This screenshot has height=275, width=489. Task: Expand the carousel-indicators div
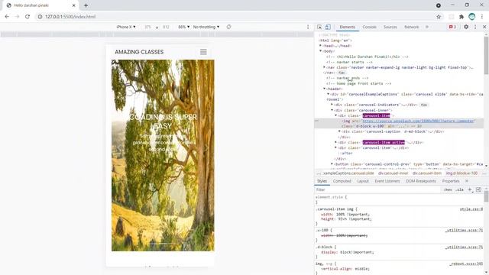[x=332, y=105]
